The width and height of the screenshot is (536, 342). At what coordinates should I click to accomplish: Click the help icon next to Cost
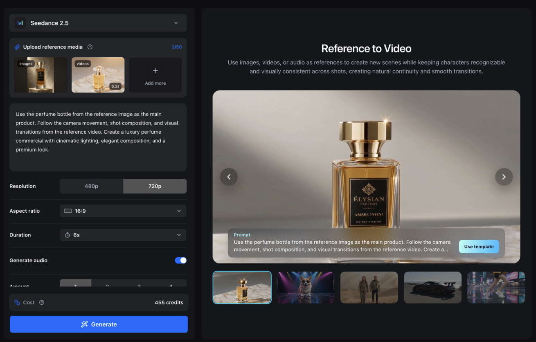(42, 303)
